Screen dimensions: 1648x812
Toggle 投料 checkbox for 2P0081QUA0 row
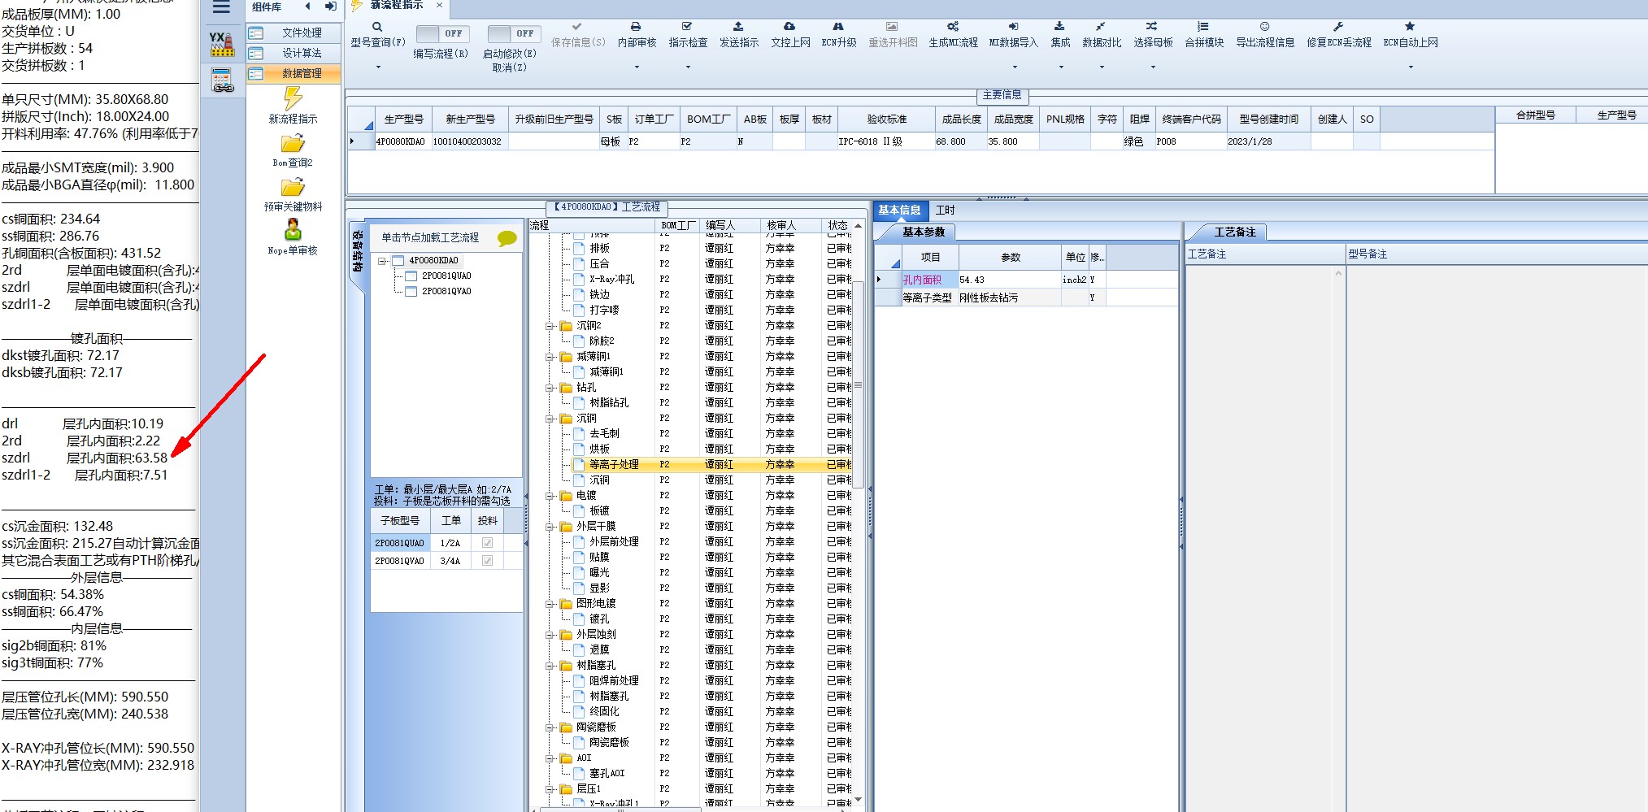[487, 543]
